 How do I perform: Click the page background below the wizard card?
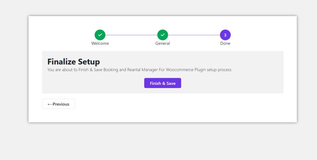pyautogui.click(x=158, y=142)
